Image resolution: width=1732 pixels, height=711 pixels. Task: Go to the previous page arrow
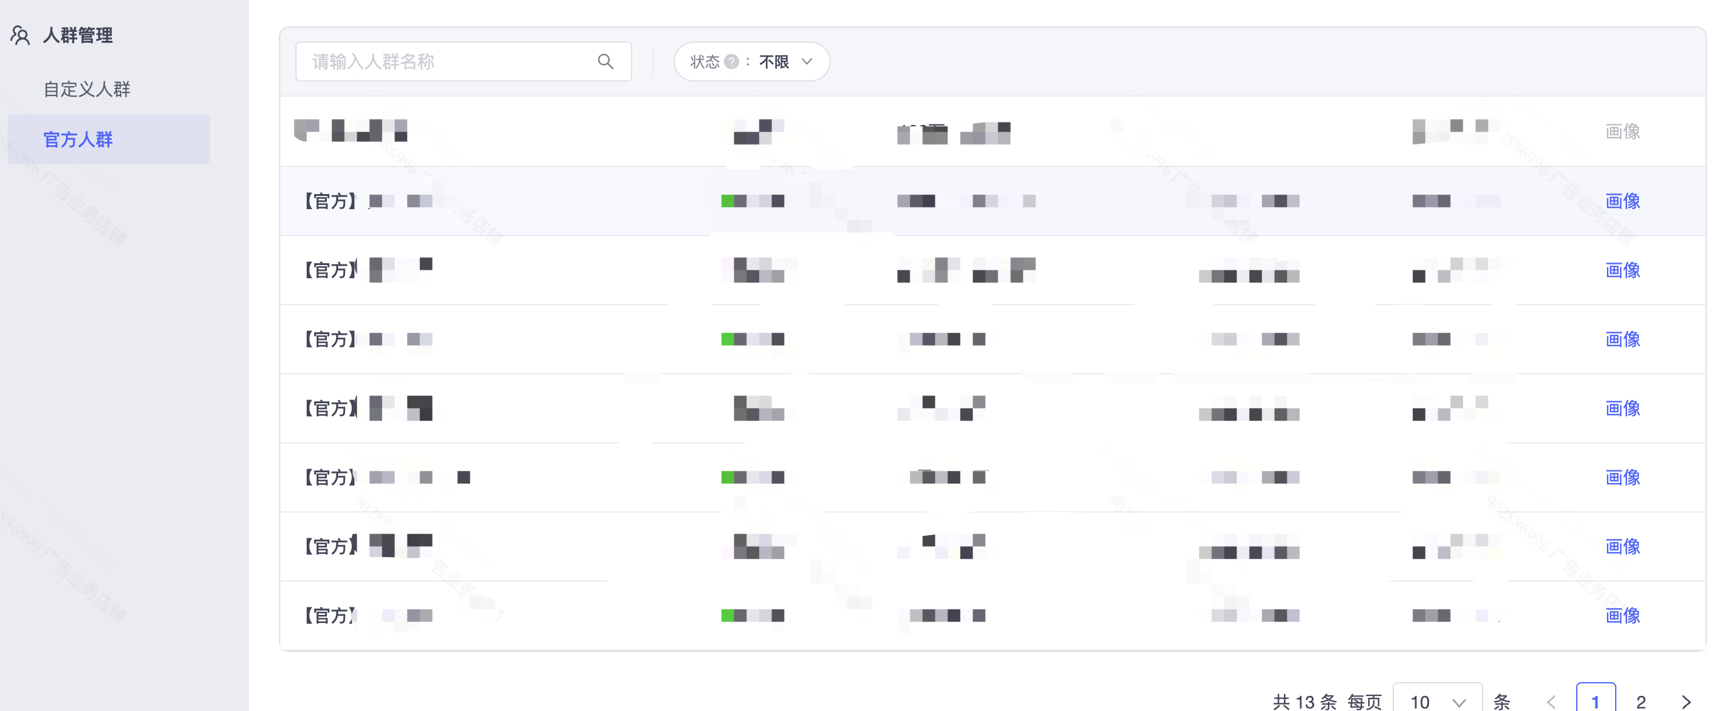pyautogui.click(x=1551, y=702)
